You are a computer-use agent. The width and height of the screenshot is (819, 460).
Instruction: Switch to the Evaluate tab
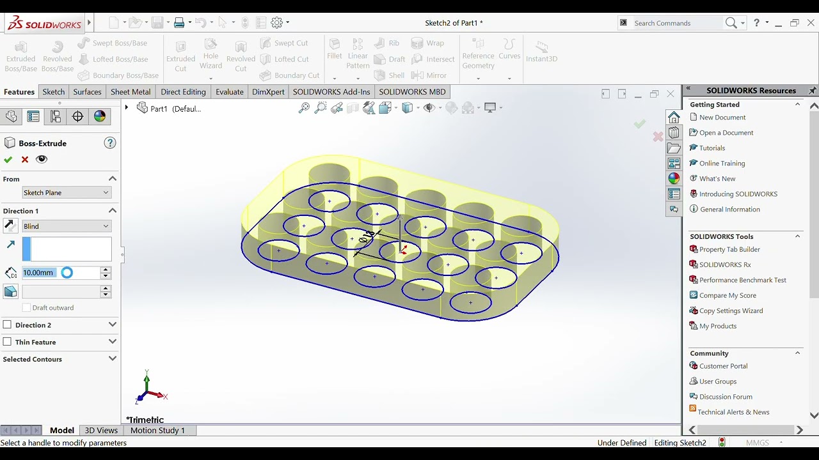point(229,92)
